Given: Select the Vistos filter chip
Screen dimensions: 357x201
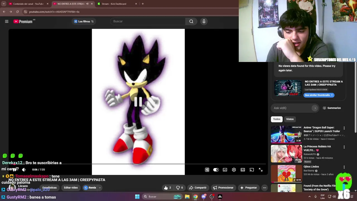Looking at the screenshot, I should pyautogui.click(x=290, y=119).
